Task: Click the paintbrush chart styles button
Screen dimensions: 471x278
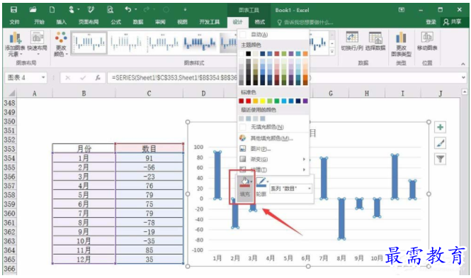Action: [440, 143]
